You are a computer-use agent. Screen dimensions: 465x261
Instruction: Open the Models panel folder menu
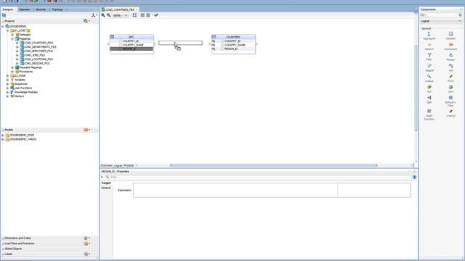pos(86,130)
